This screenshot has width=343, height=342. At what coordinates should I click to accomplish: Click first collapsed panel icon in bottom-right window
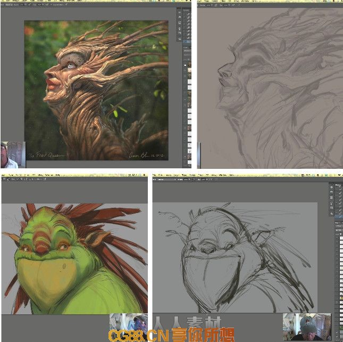[x=332, y=187]
